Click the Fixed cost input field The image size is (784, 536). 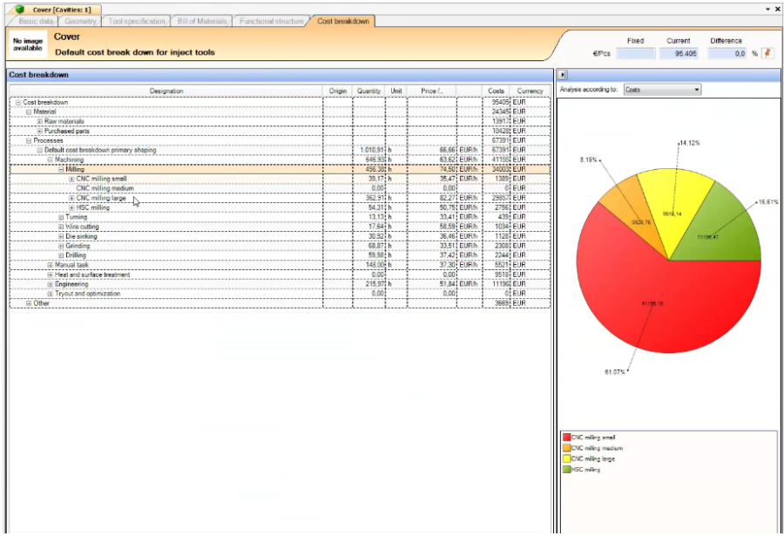point(635,52)
